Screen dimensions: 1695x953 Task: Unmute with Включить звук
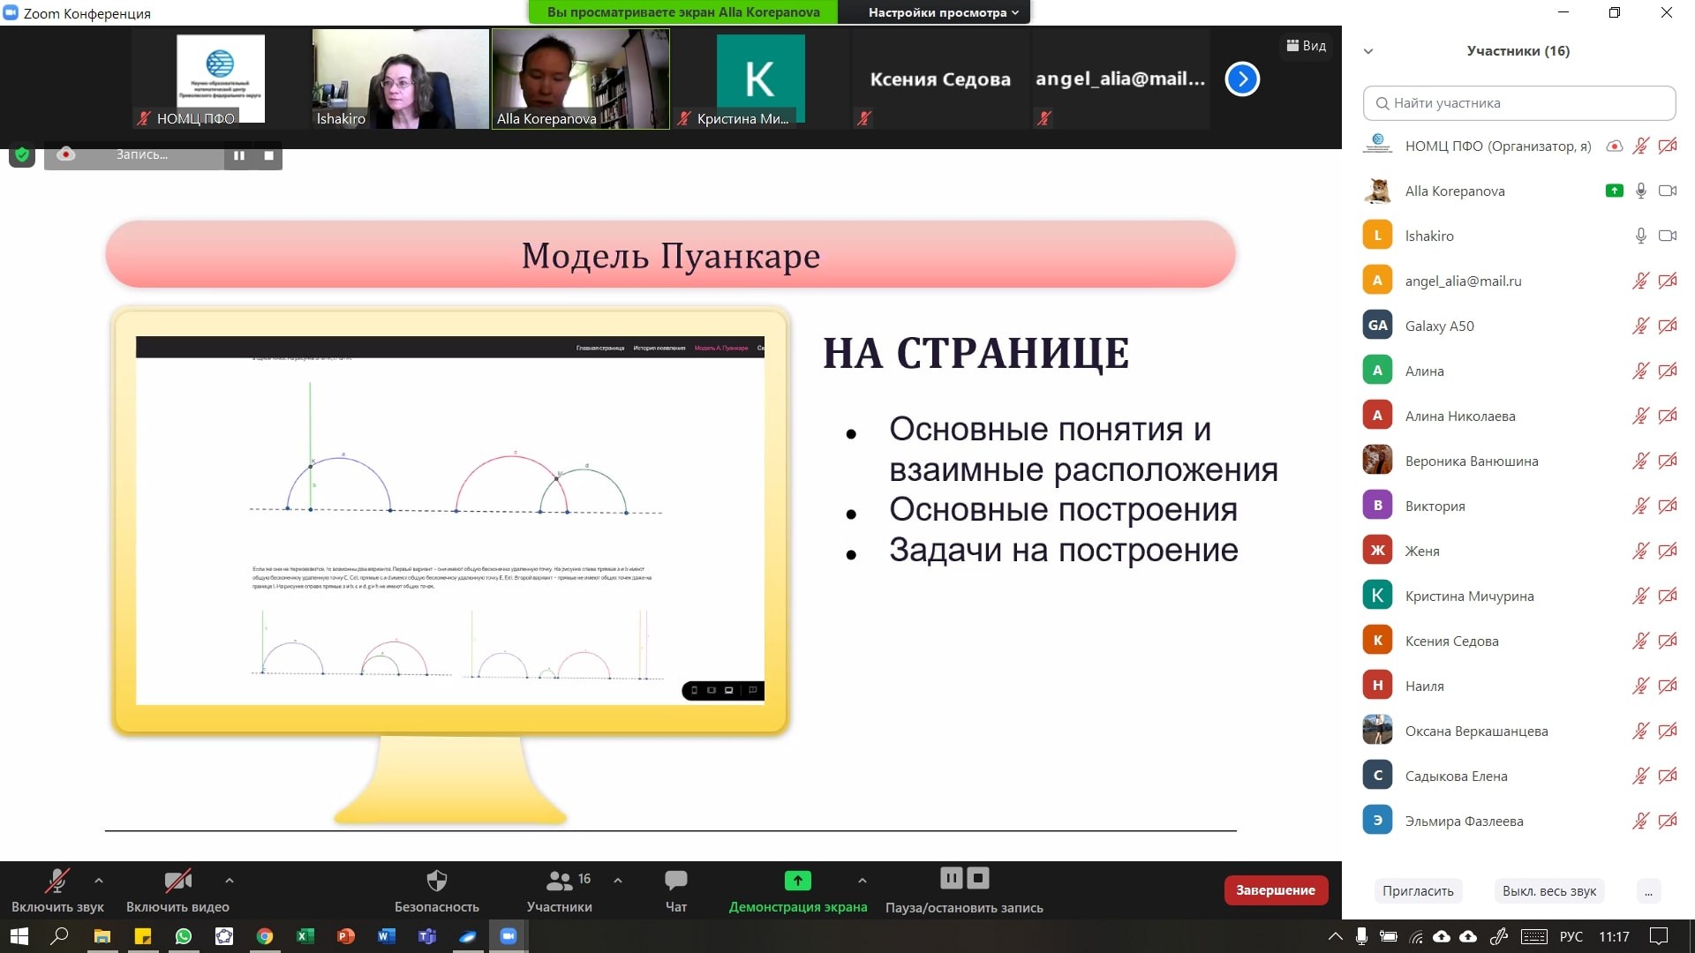56,889
